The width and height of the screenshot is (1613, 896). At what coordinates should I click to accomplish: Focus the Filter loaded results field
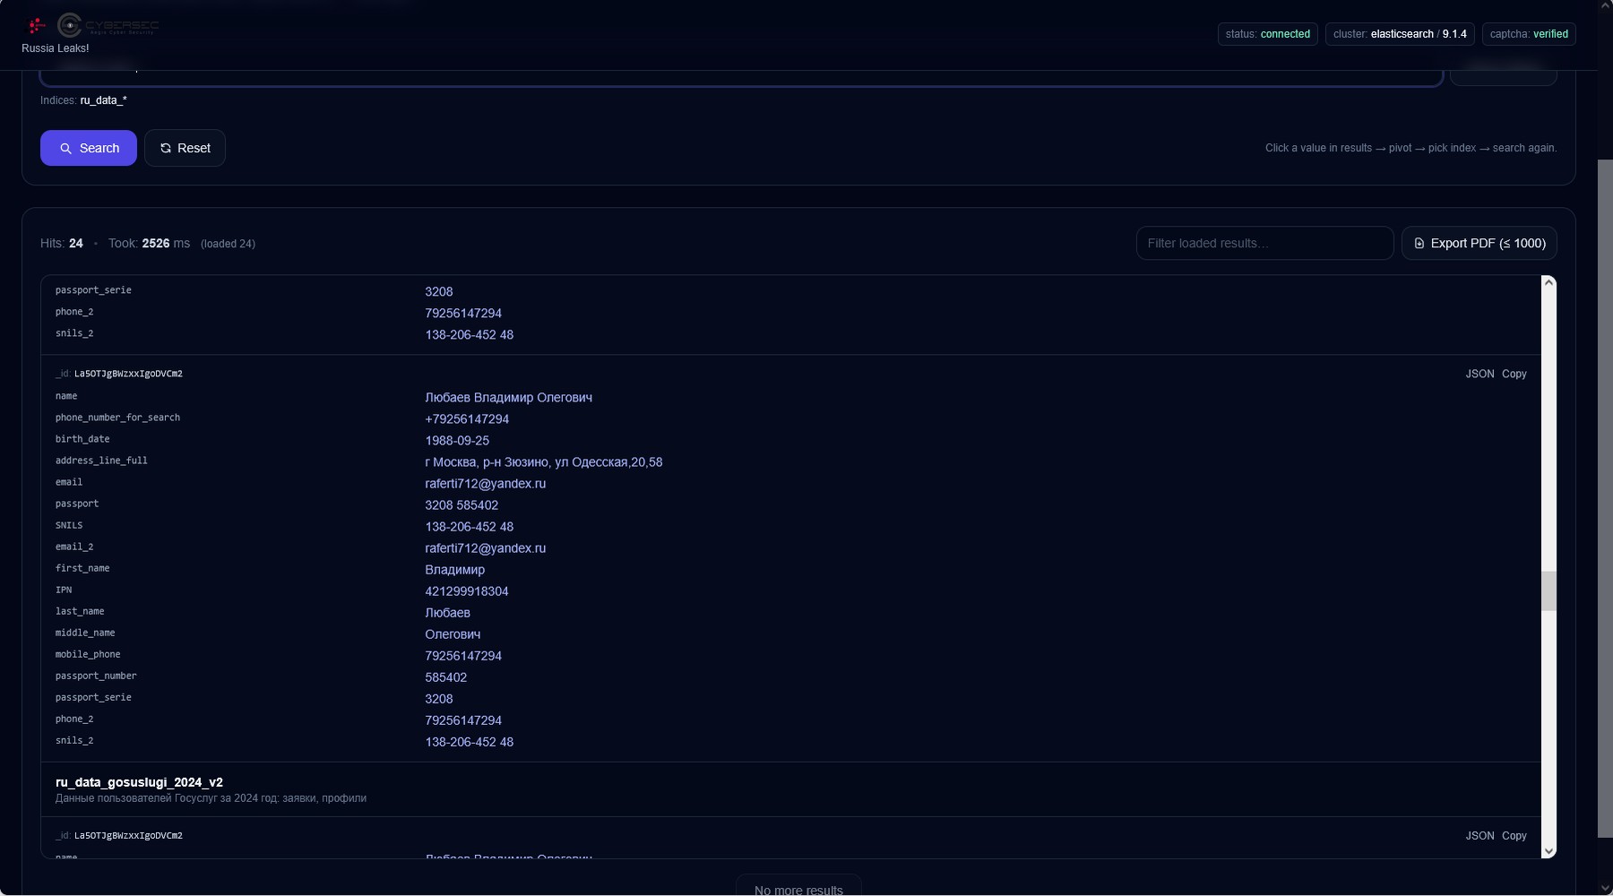(x=1264, y=244)
